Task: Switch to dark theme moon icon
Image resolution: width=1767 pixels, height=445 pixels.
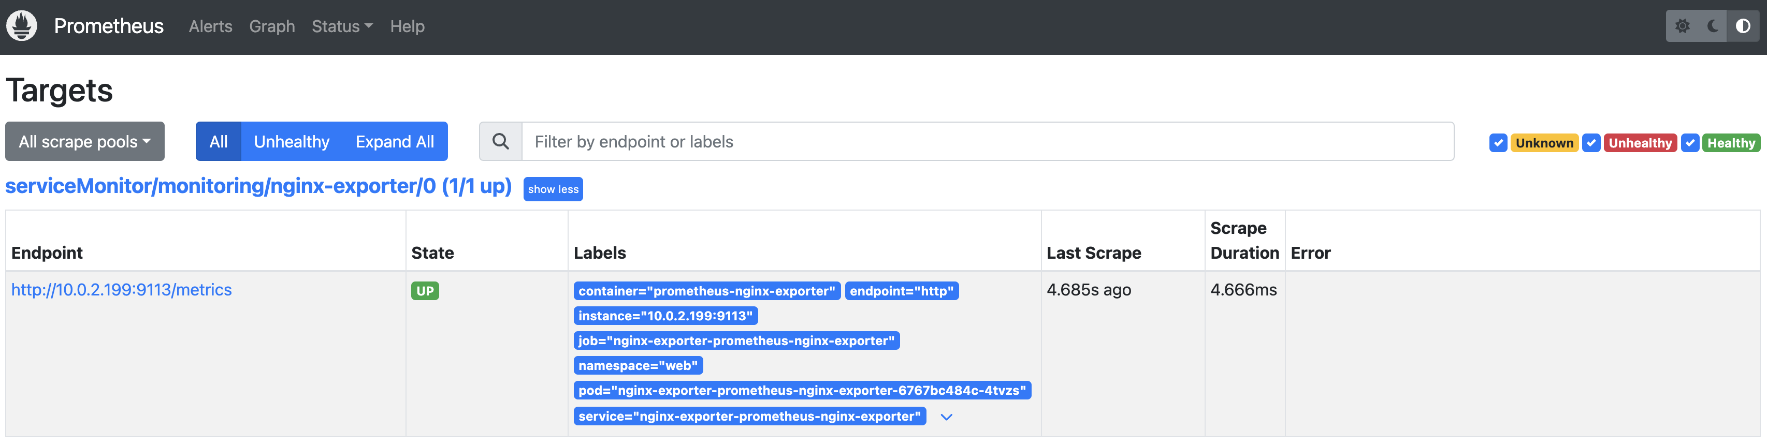Action: [1713, 26]
